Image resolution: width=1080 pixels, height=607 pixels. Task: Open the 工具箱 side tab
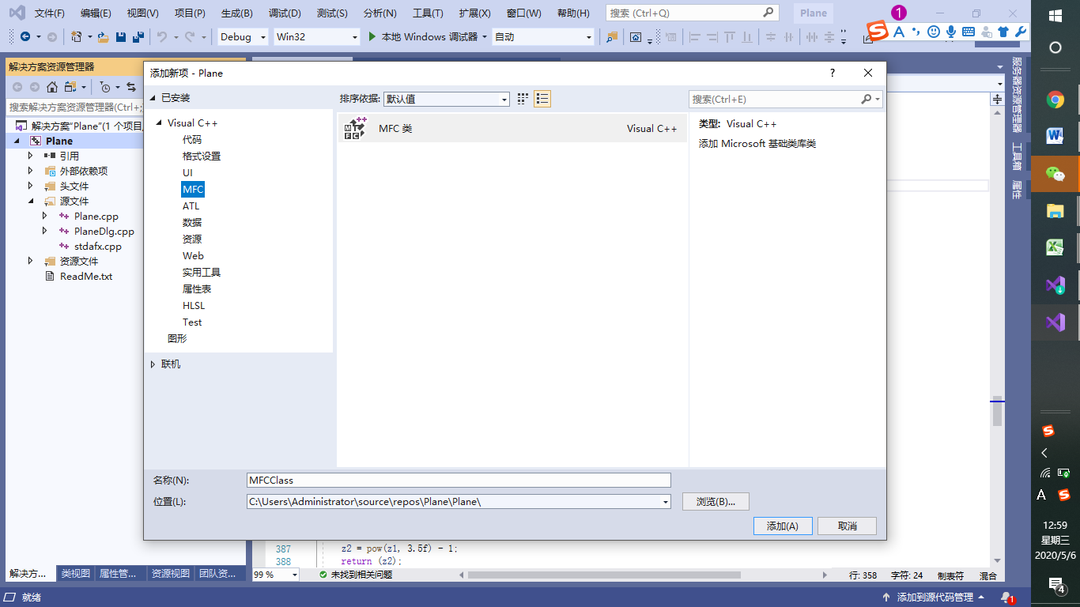coord(1017,156)
